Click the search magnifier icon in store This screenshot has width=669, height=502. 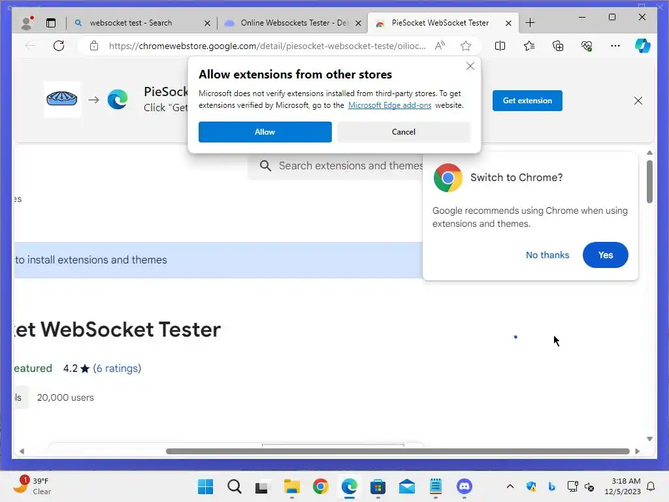click(x=265, y=165)
